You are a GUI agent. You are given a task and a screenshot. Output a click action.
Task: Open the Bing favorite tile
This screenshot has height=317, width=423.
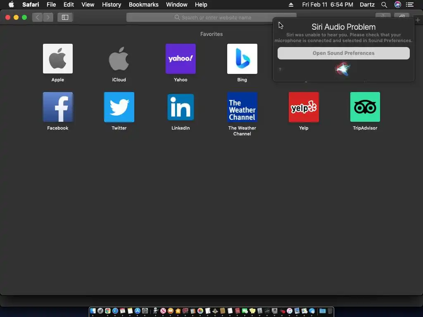[x=242, y=59]
